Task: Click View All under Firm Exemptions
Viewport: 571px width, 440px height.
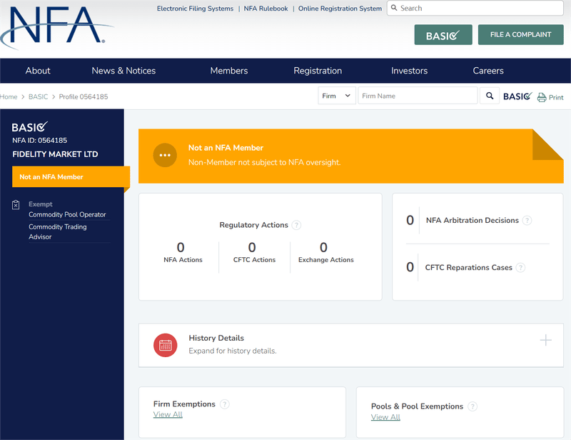Action: click(168, 414)
